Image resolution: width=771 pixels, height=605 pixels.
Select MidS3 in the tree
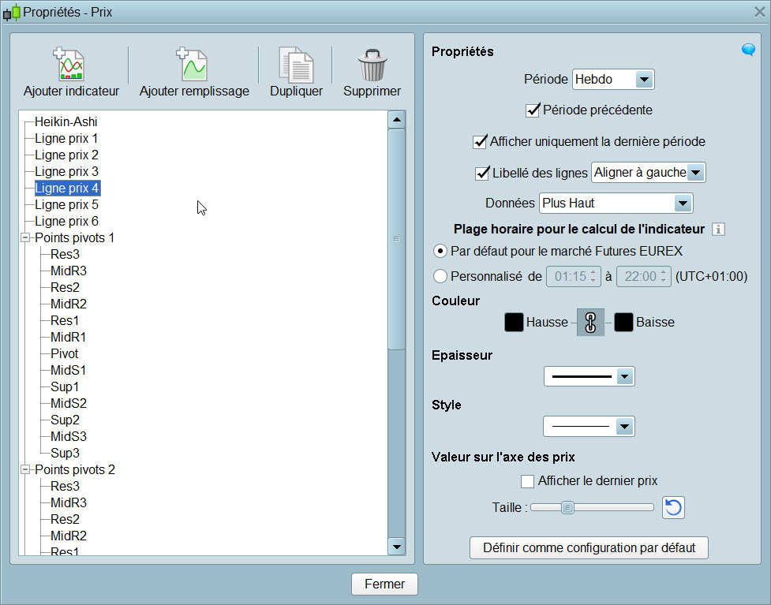tap(69, 436)
